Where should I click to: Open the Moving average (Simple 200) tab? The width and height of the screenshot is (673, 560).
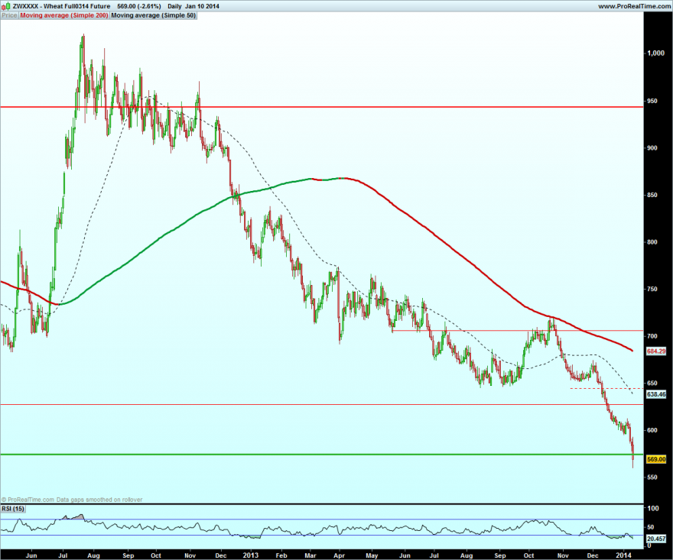click(x=64, y=15)
